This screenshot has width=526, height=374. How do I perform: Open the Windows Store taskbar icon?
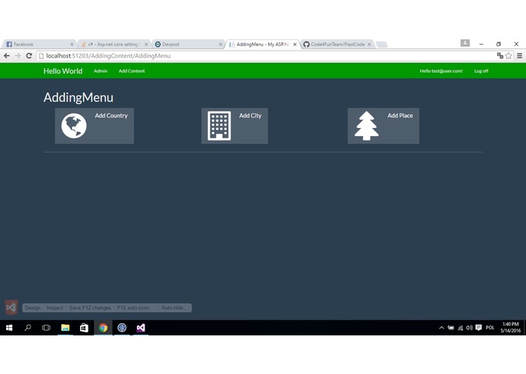click(84, 328)
